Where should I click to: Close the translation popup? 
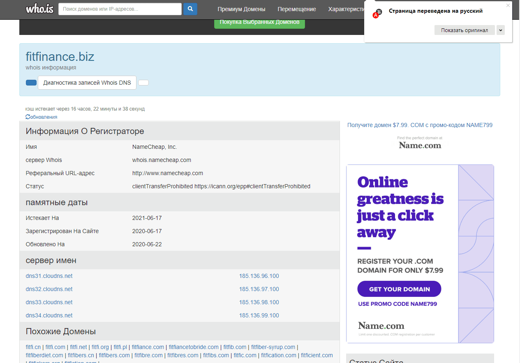click(x=508, y=5)
